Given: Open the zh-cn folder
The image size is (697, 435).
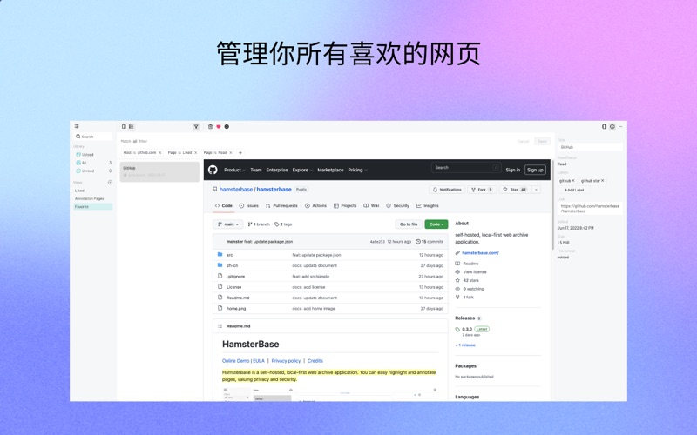Looking at the screenshot, I should click(x=232, y=265).
